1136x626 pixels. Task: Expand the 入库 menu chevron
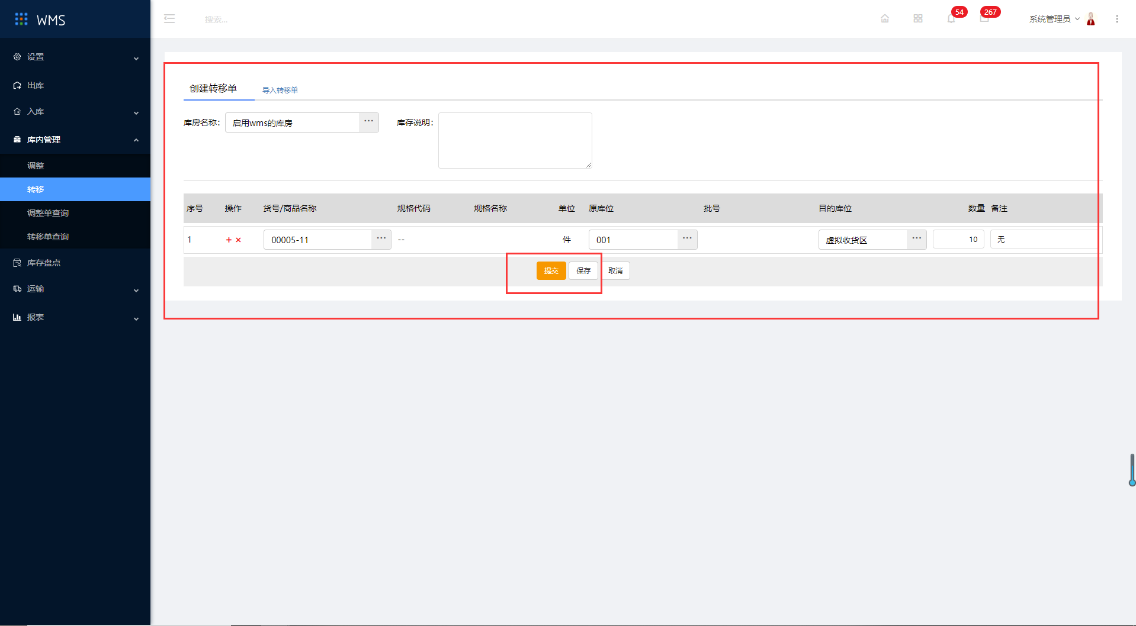click(136, 112)
